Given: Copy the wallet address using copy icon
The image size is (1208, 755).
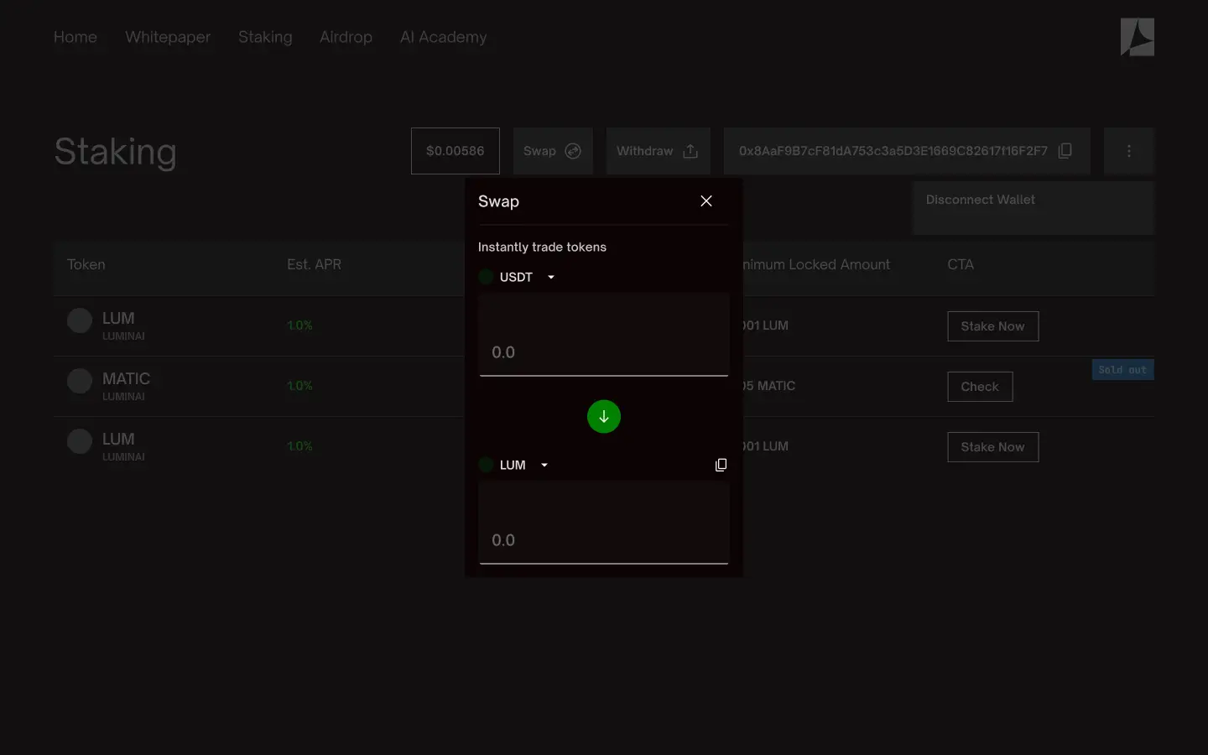Looking at the screenshot, I should (x=1065, y=151).
